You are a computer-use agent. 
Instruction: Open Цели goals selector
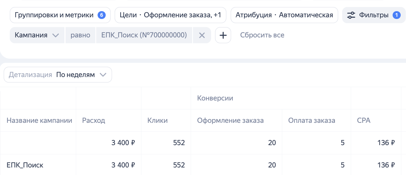170,15
